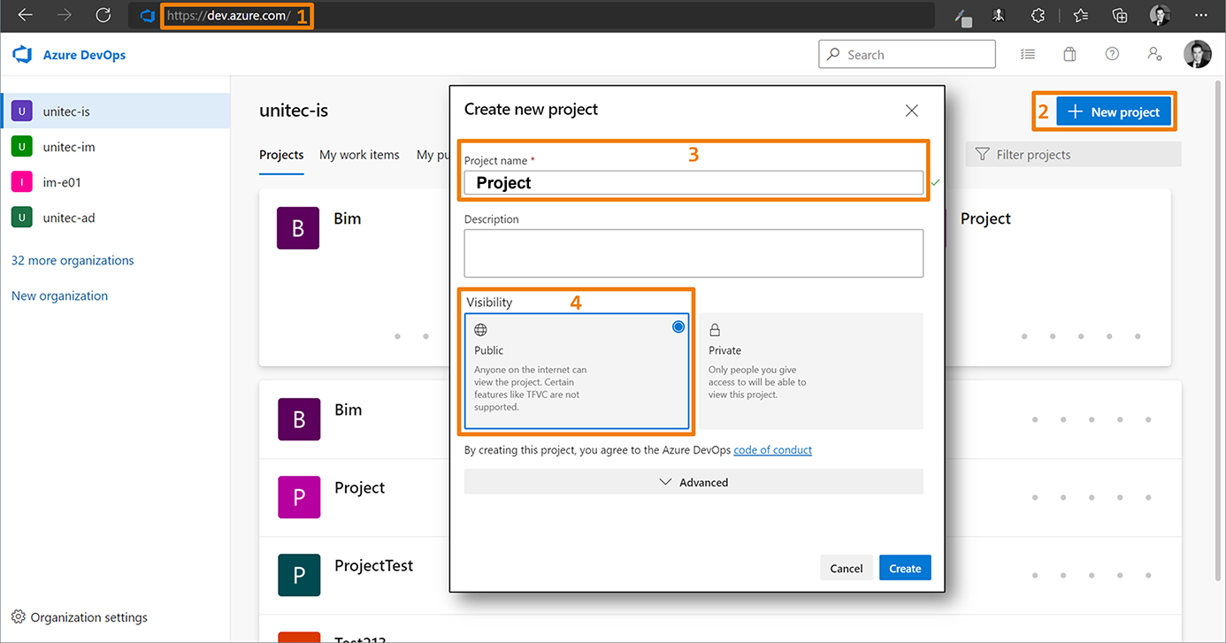The height and width of the screenshot is (643, 1226).
Task: Switch to the My work items tab
Action: [x=359, y=155]
